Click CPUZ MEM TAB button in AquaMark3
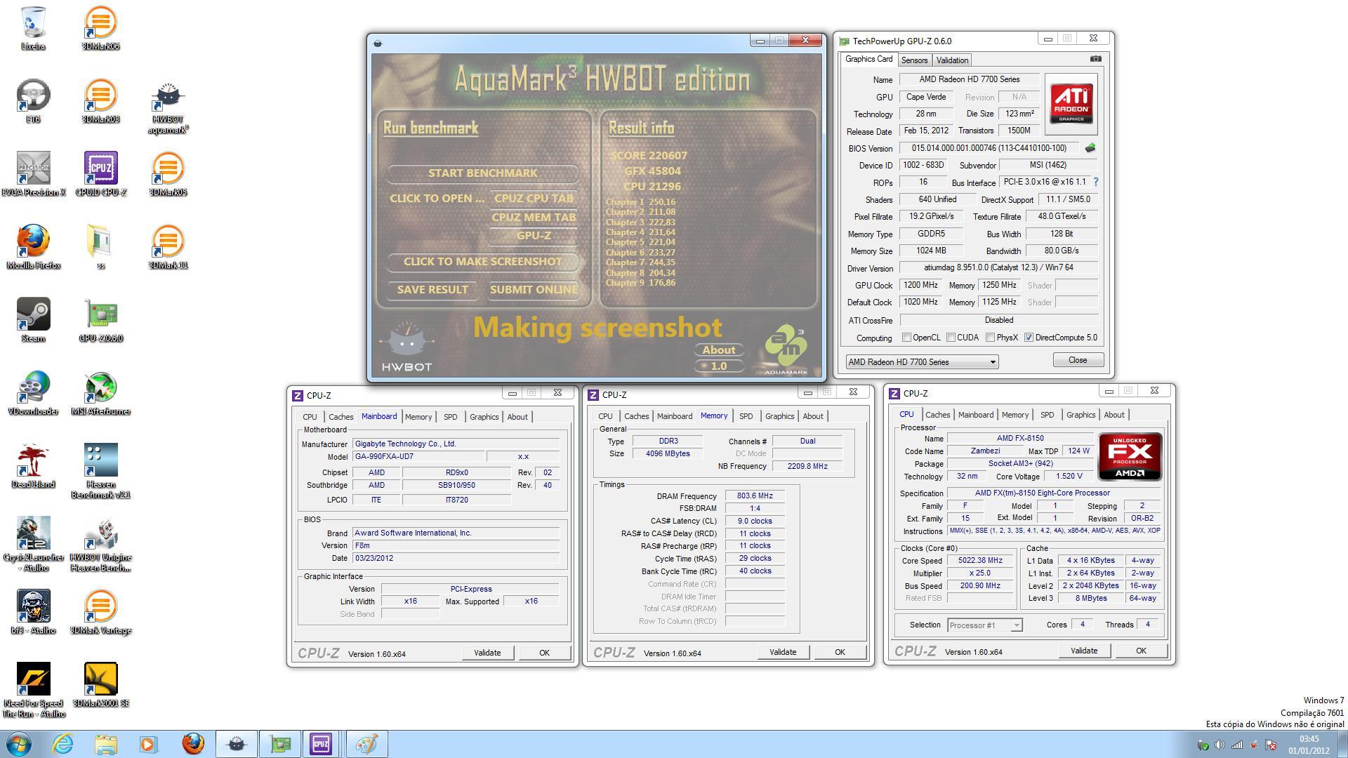1348x758 pixels. 534,217
